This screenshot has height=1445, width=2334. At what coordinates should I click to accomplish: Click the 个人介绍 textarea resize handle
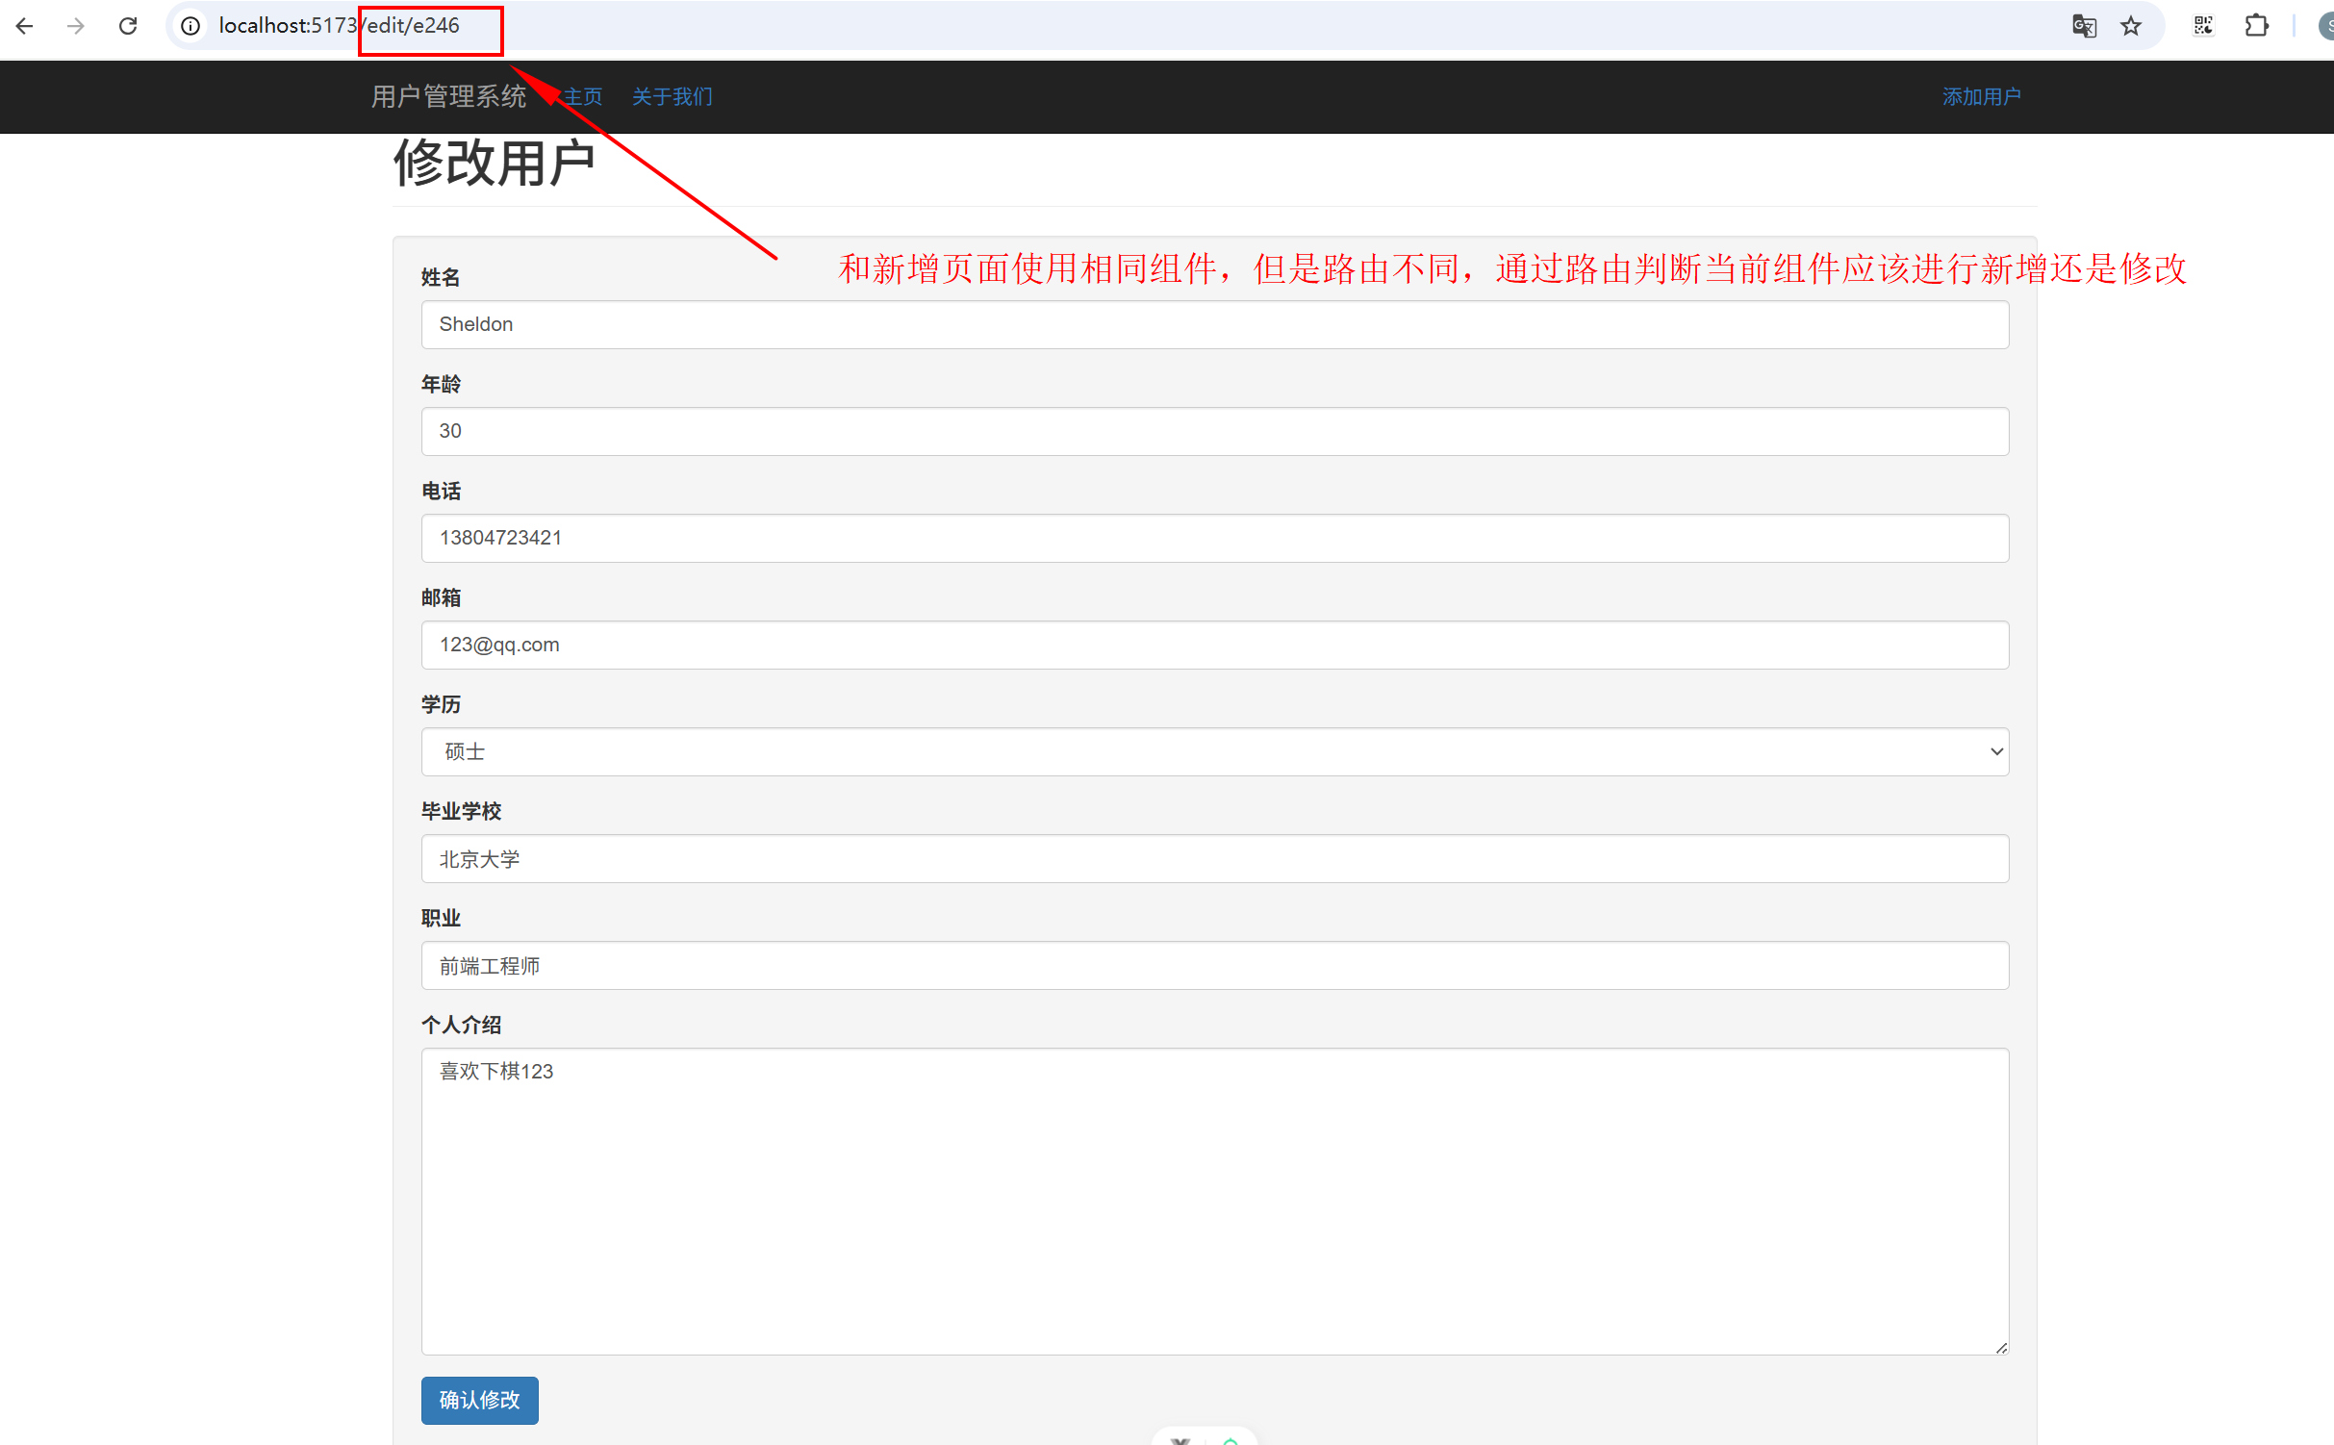(2001, 1348)
